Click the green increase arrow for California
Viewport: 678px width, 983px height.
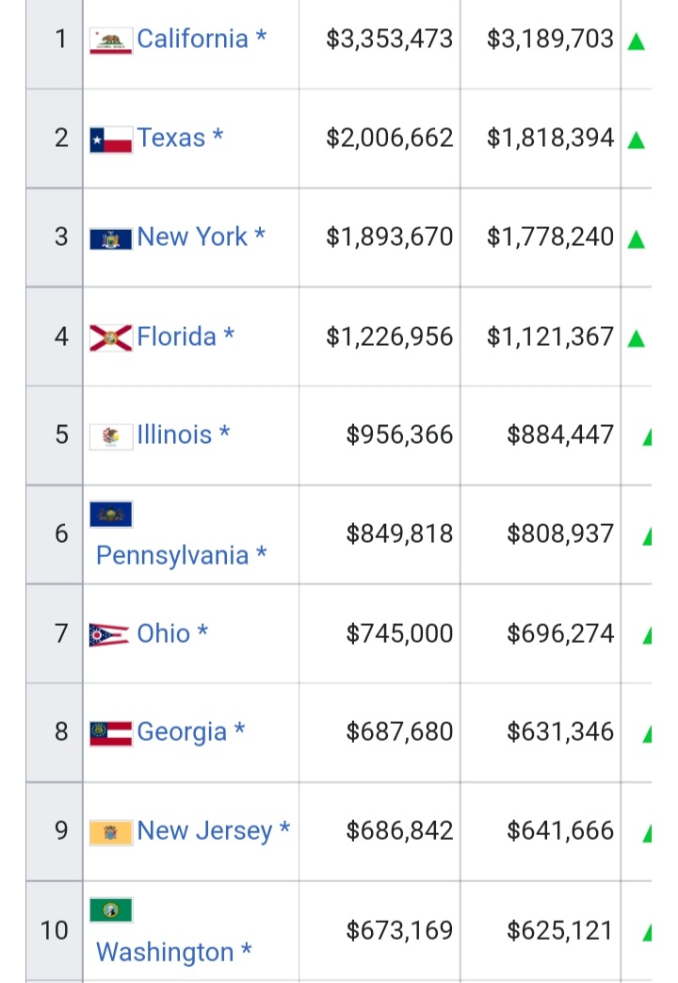point(636,42)
